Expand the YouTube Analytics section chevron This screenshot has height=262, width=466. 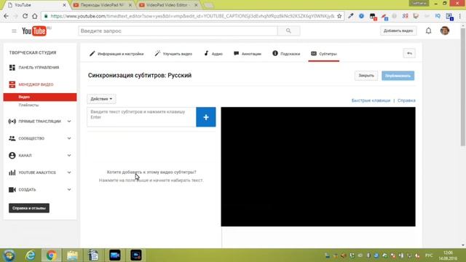click(x=69, y=172)
